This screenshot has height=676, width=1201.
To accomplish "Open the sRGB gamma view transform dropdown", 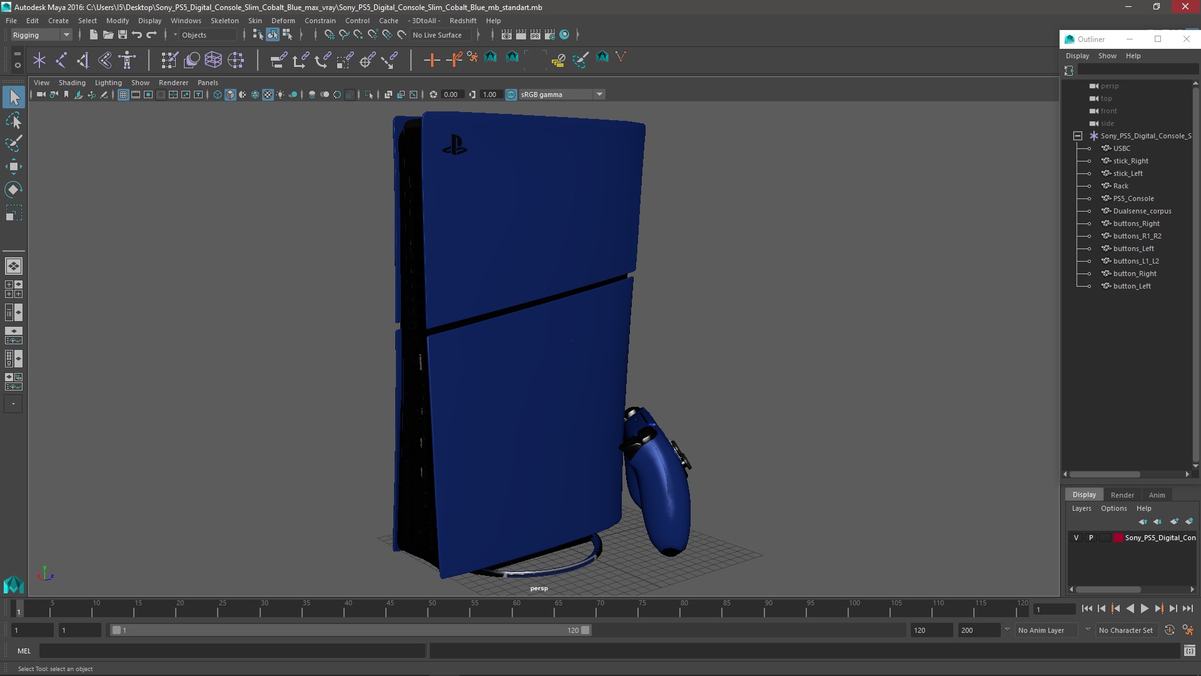I will click(x=562, y=95).
